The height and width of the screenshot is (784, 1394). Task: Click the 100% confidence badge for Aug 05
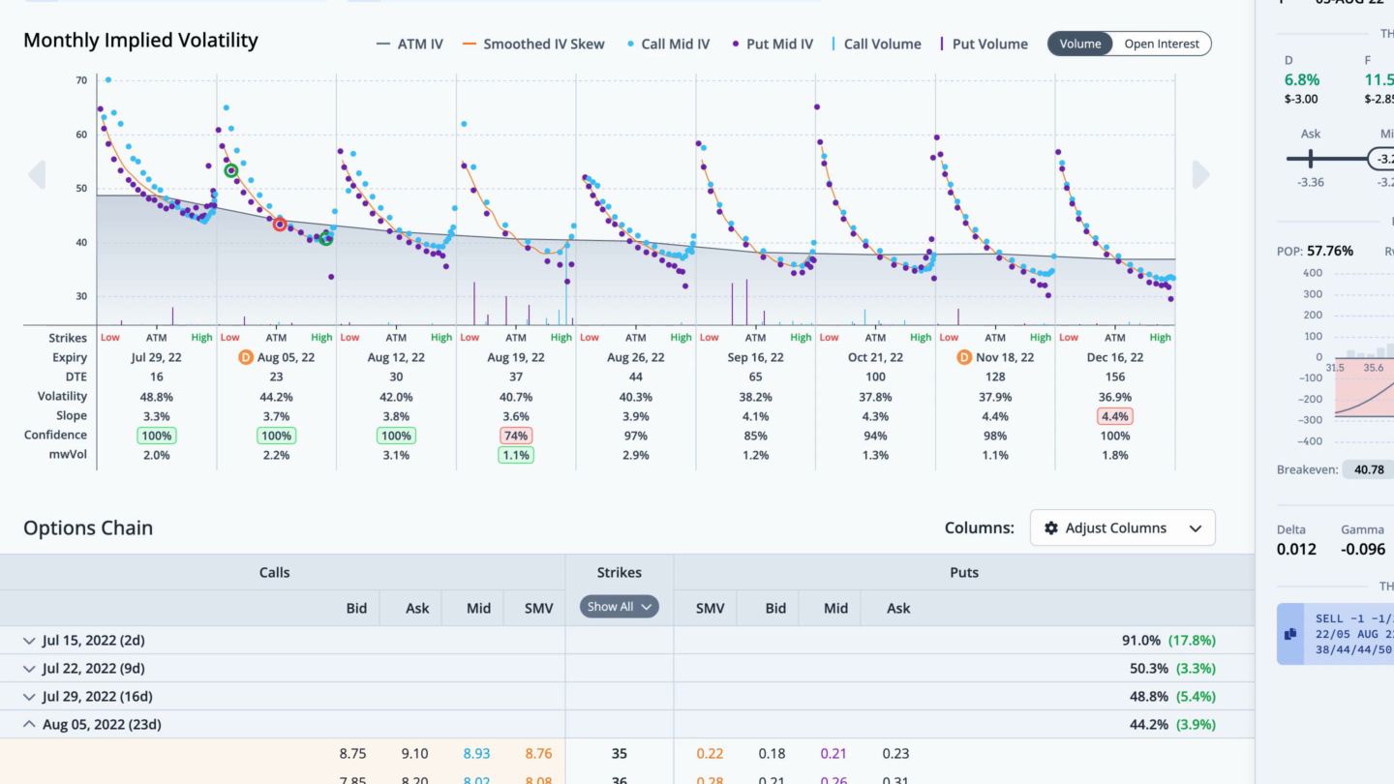276,436
